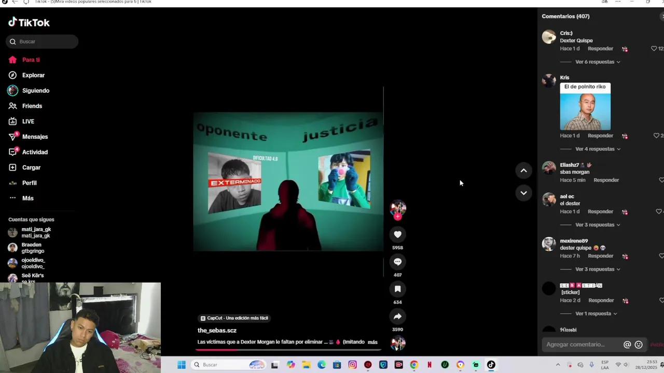Reply to Cris:) comment

[x=600, y=49]
